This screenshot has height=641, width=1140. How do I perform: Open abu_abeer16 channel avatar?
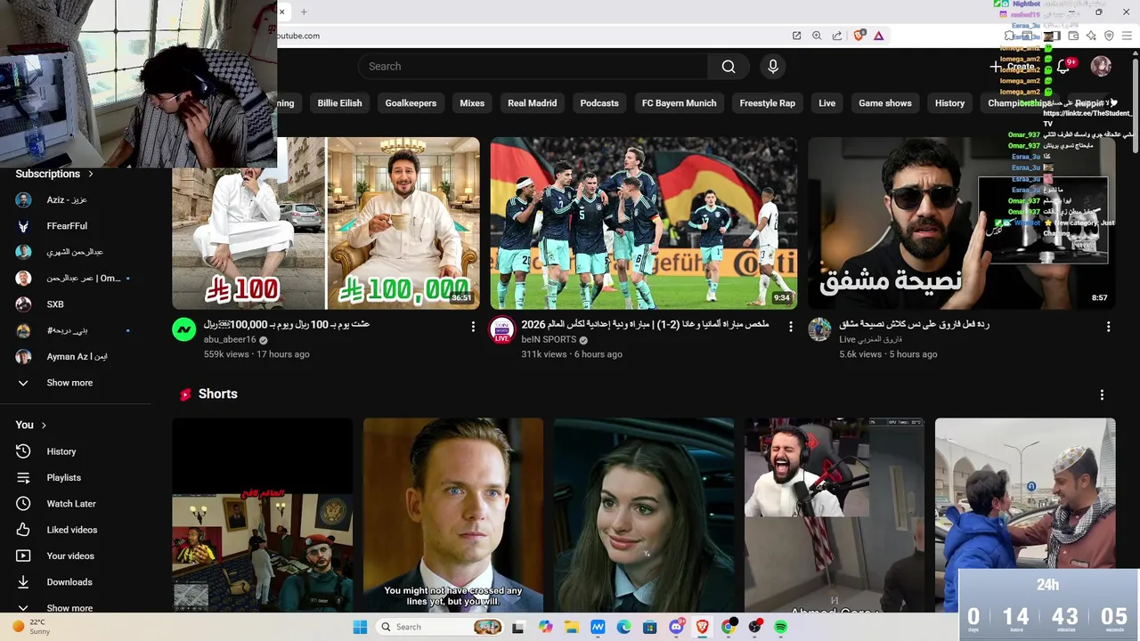183,329
